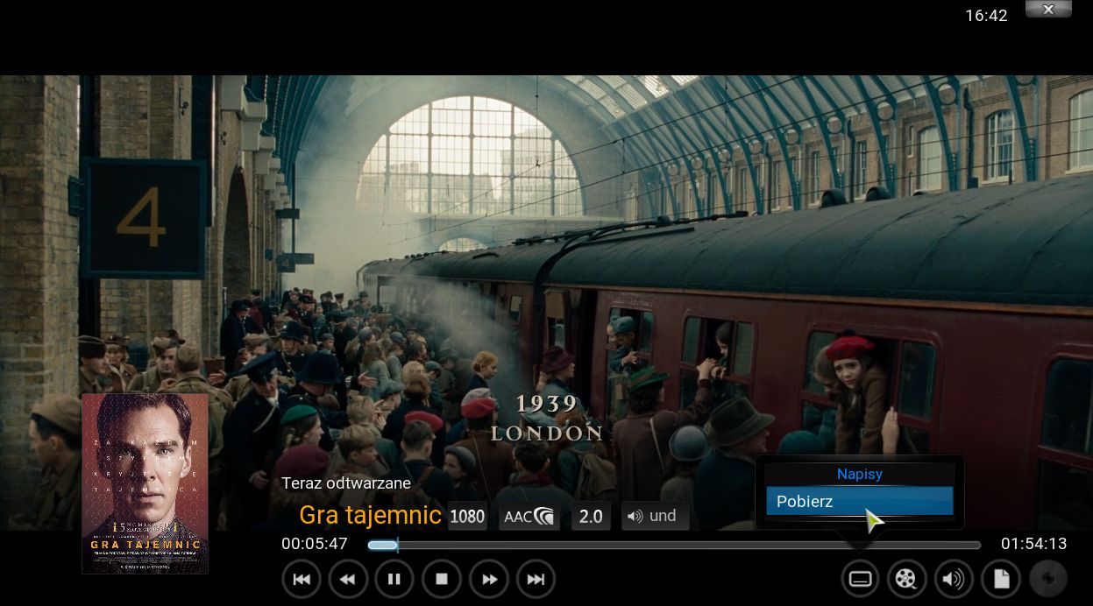The width and height of the screenshot is (1093, 606).
Task: Click the total duration 01:54:13
Action: coord(1034,544)
